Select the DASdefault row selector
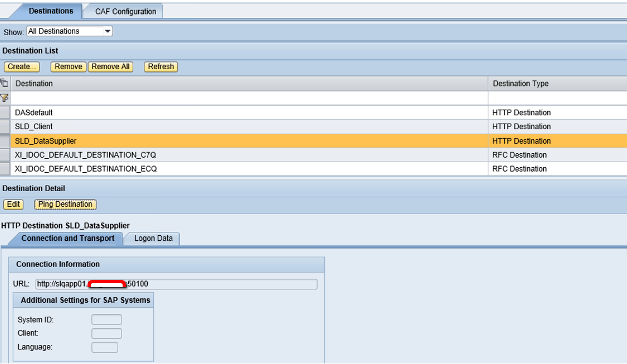 pyautogui.click(x=5, y=113)
